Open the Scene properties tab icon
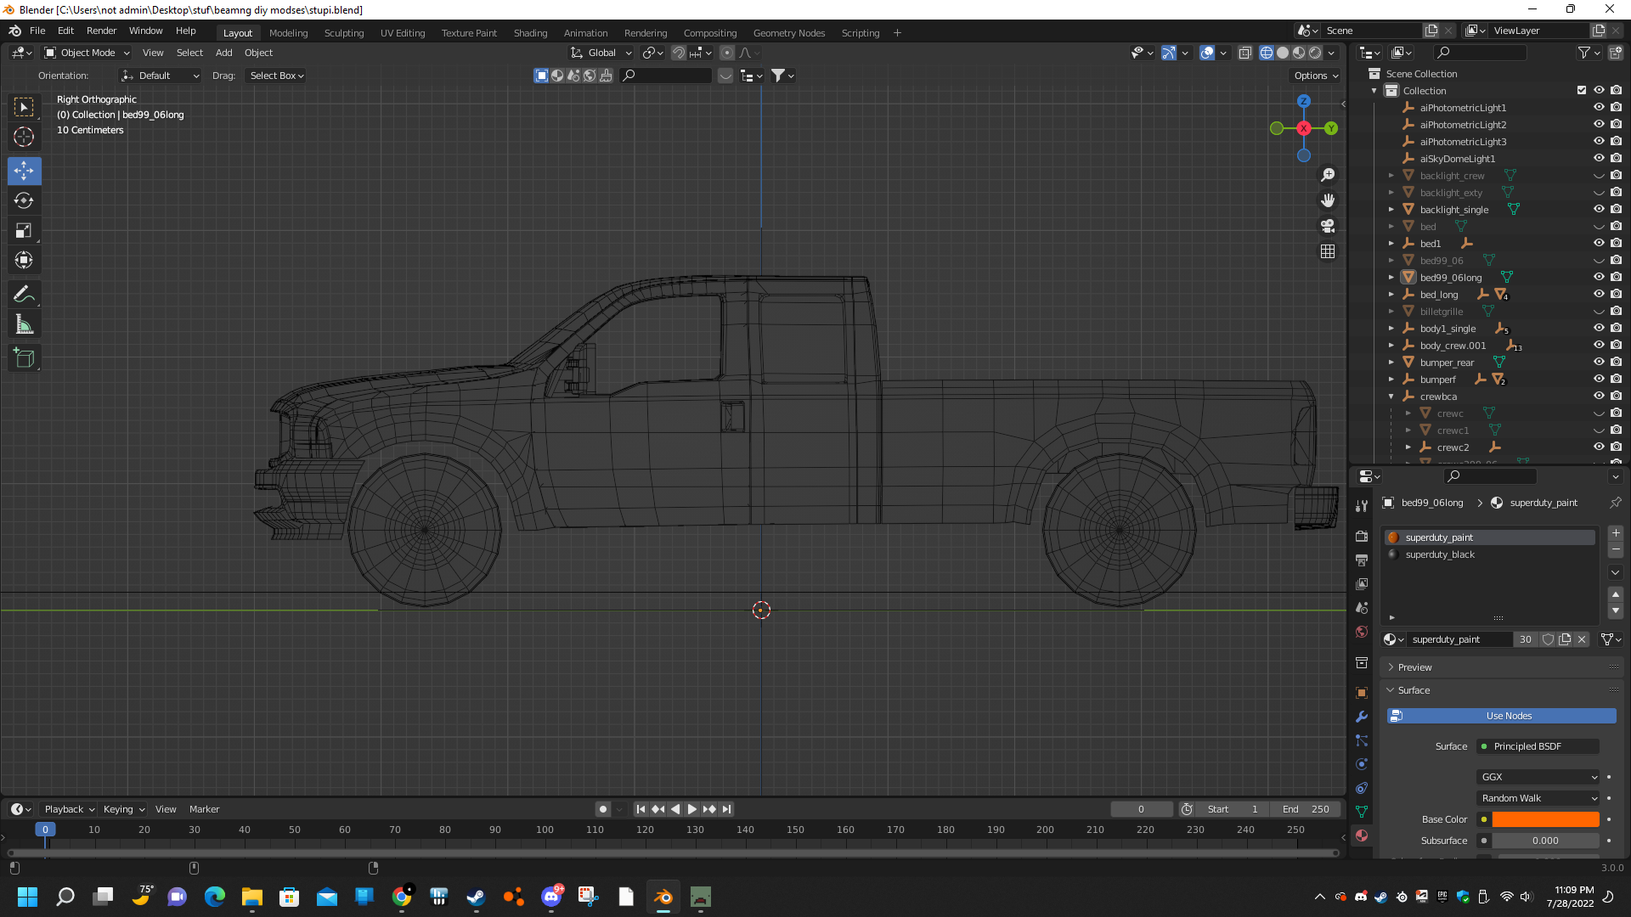 pyautogui.click(x=1362, y=608)
